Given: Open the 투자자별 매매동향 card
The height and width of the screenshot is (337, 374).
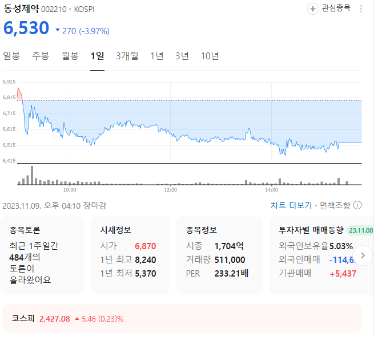Looking at the screenshot, I should [322, 255].
